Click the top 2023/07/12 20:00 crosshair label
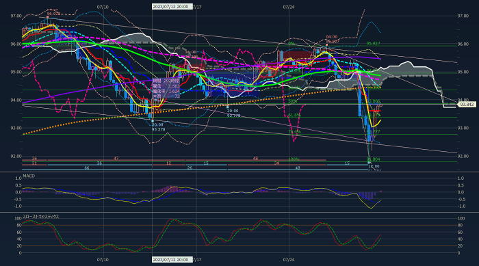The width and height of the screenshot is (479, 266). point(172,6)
